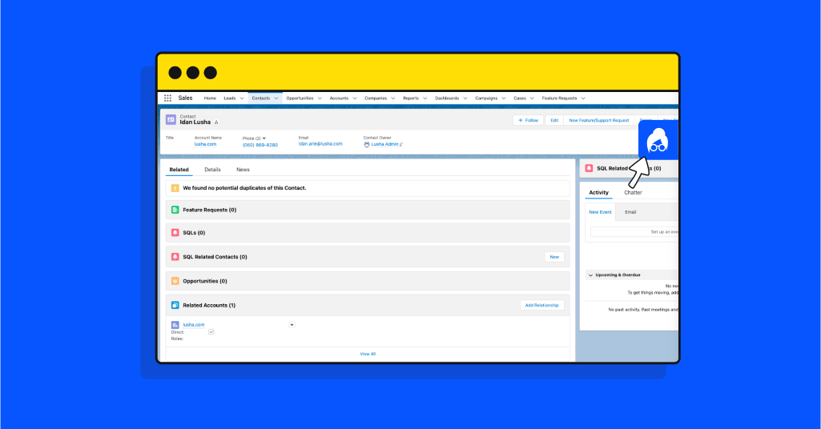This screenshot has height=429, width=821.
Task: Click New in SQL Related Contacts
Action: pyautogui.click(x=554, y=257)
